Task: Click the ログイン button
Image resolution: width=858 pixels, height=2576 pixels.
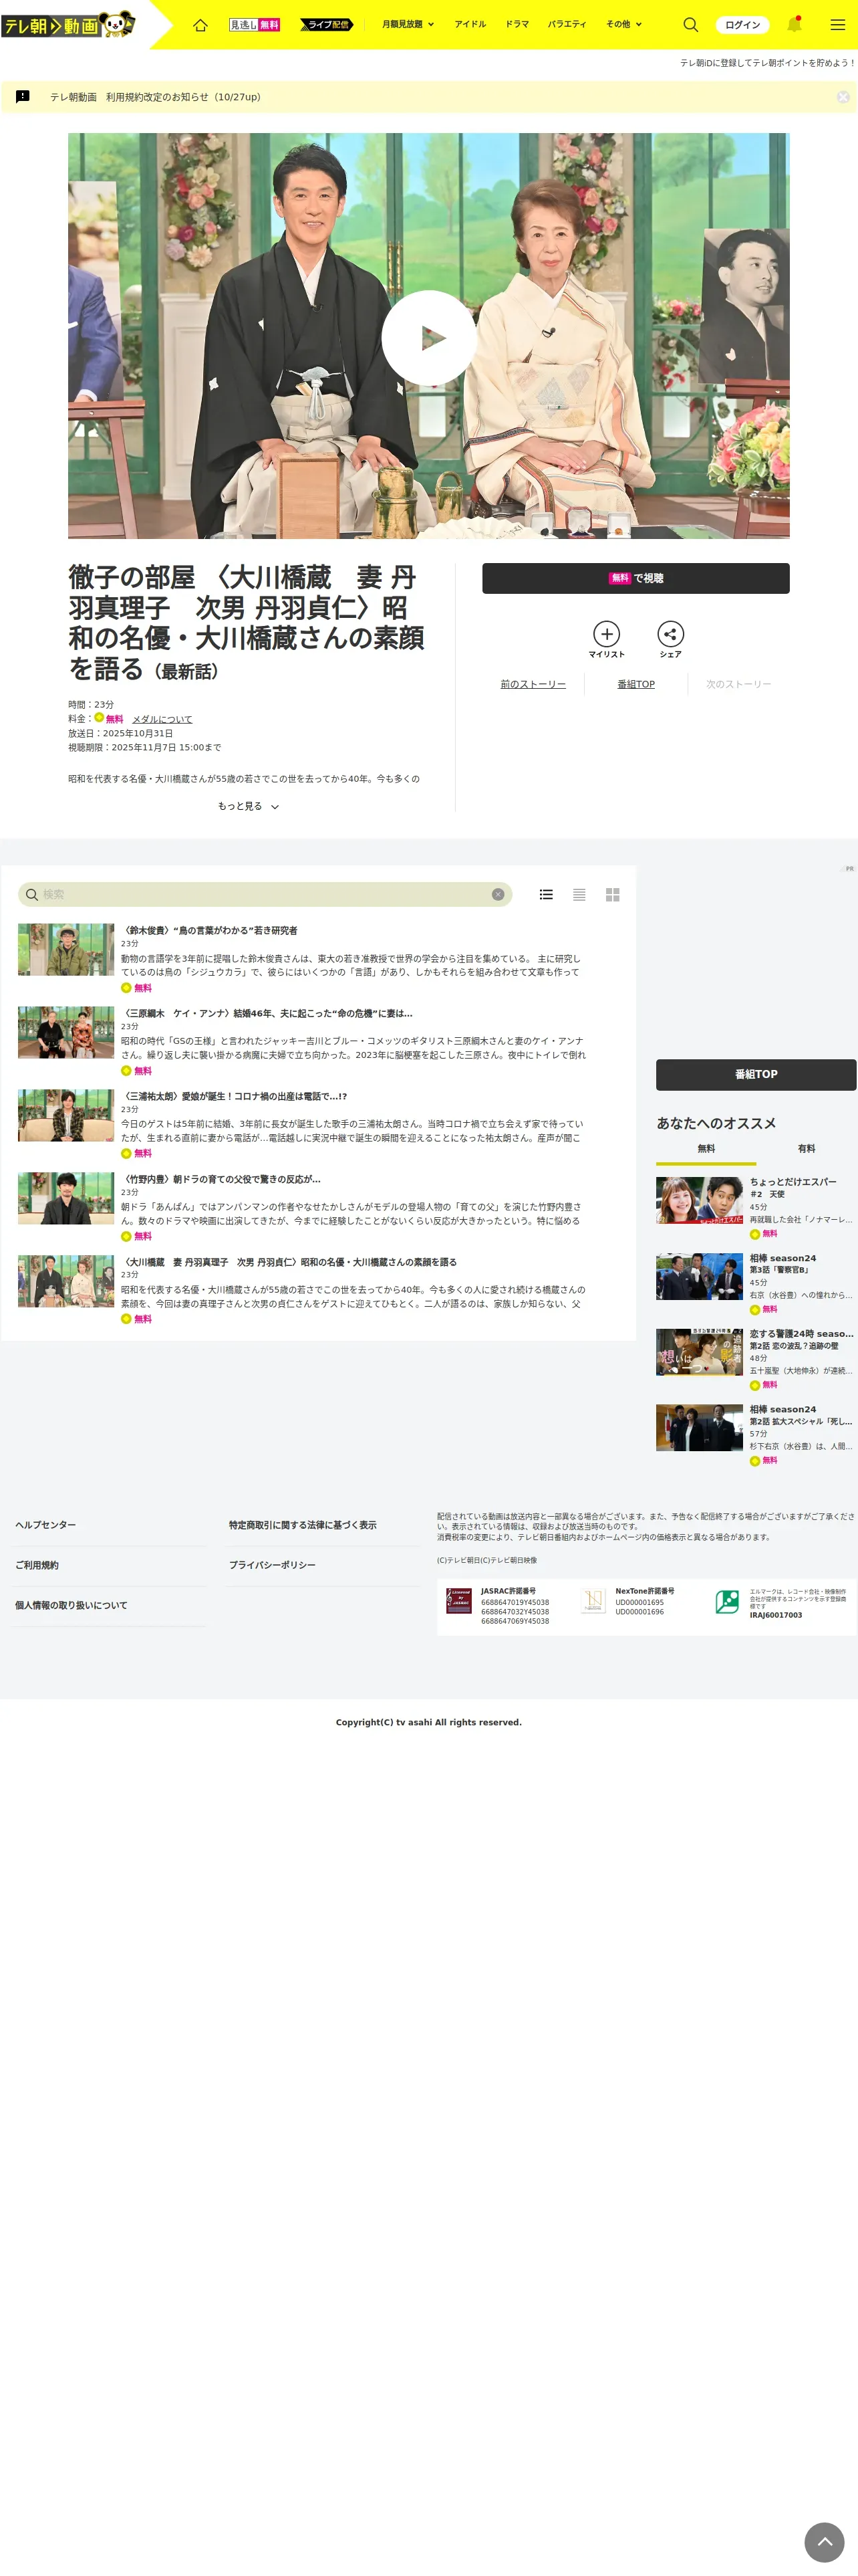Action: pyautogui.click(x=742, y=25)
